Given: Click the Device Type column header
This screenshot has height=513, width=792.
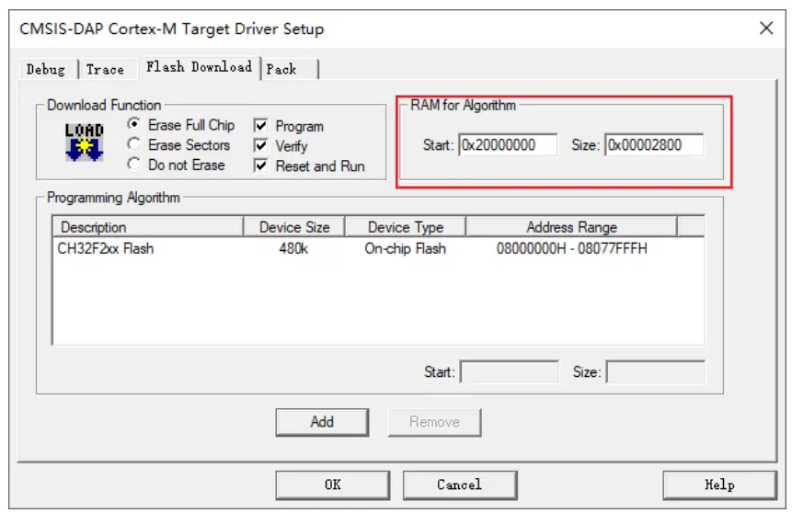Looking at the screenshot, I should 406,227.
